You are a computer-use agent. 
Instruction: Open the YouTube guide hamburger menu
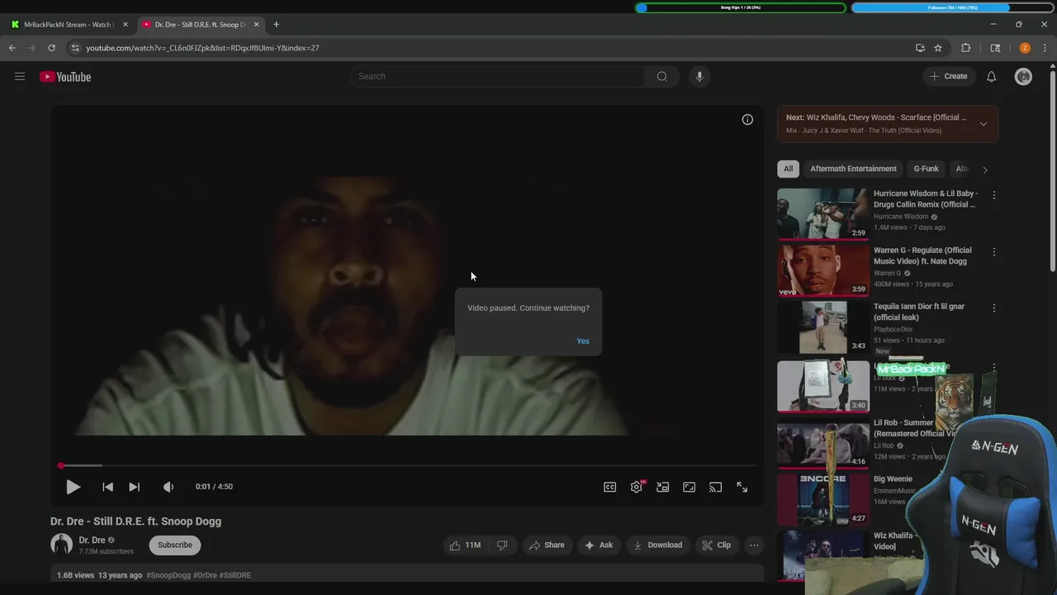point(20,77)
